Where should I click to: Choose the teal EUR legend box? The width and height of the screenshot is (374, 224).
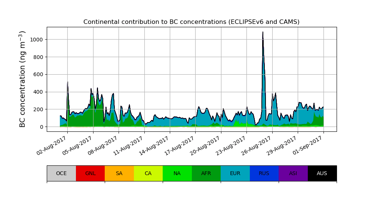235,173
